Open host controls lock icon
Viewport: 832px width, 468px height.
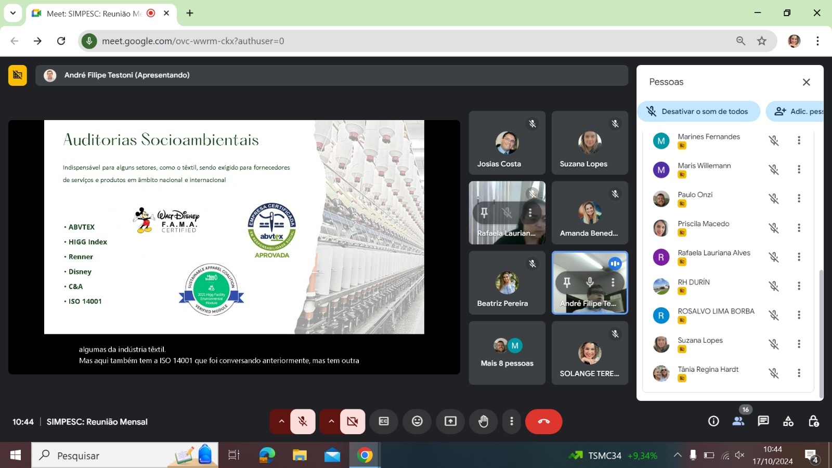coord(813,421)
